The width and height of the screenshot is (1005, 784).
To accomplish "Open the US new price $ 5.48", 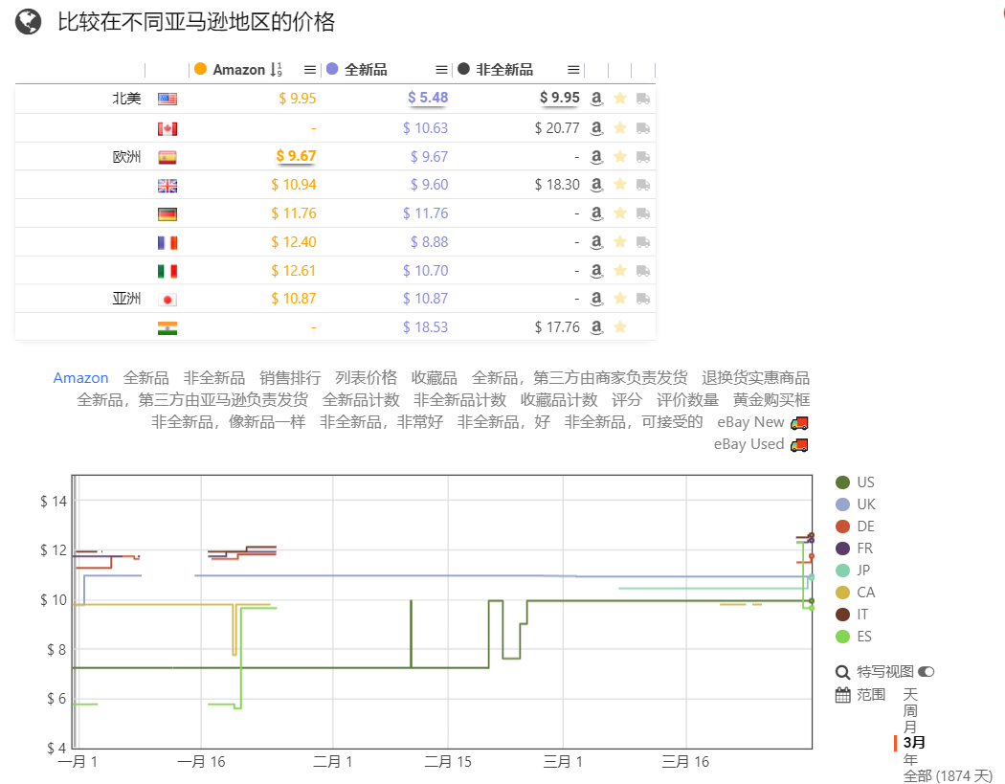I will tap(428, 98).
